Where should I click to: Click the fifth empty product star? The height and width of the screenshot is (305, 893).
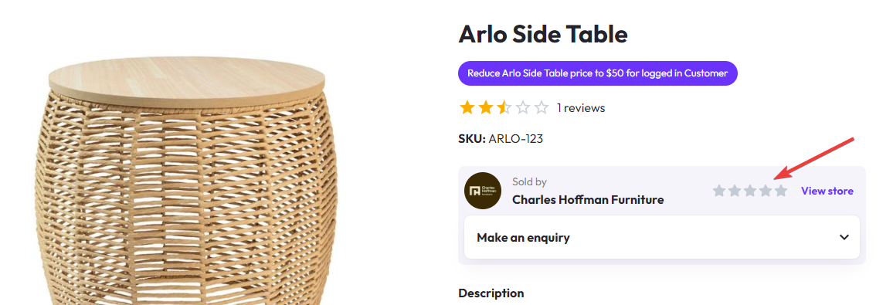pos(542,107)
